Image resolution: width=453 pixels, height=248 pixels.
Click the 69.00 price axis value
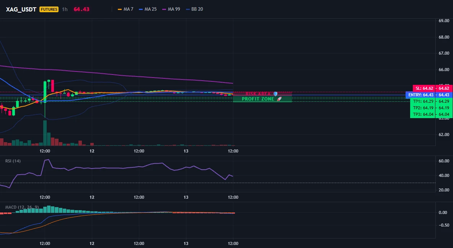pos(444,21)
